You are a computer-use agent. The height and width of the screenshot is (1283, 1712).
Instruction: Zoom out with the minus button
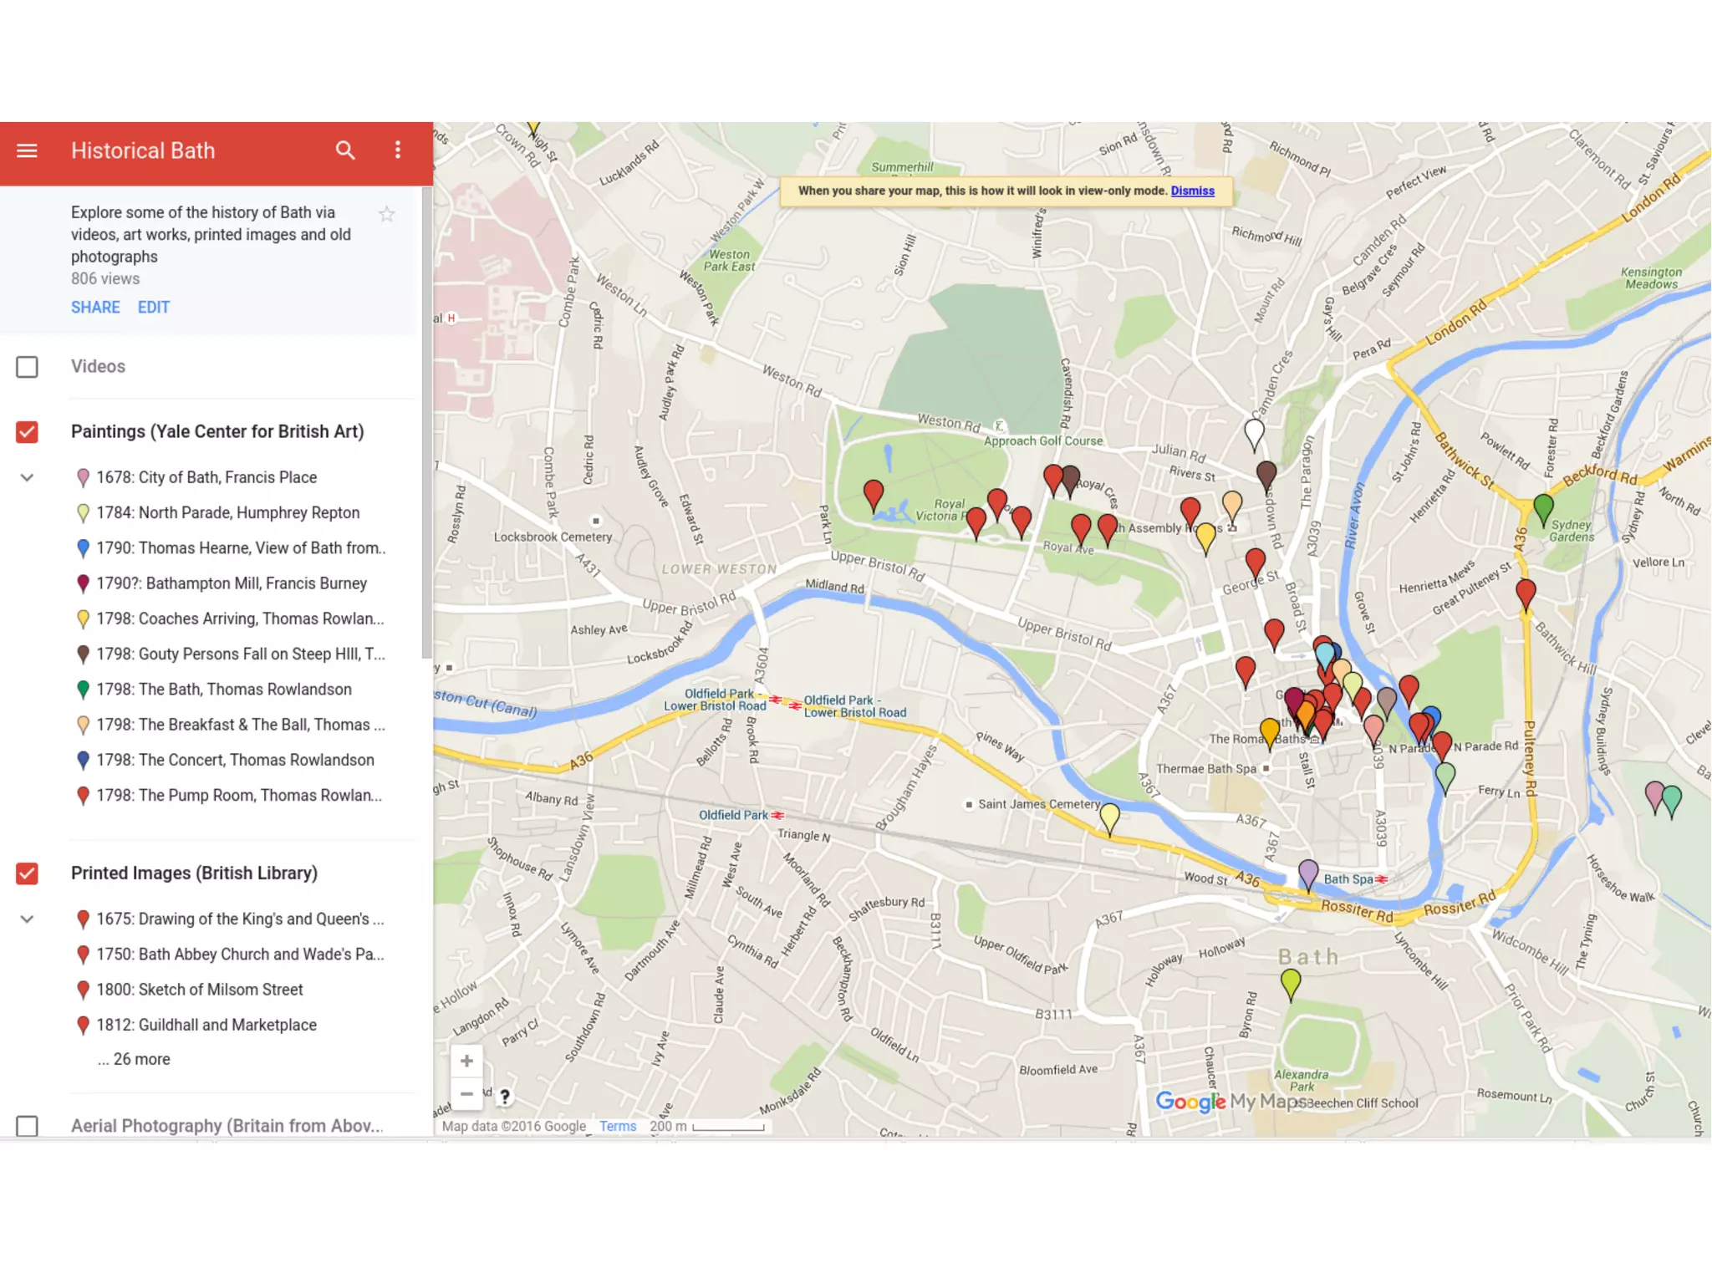click(x=466, y=1093)
